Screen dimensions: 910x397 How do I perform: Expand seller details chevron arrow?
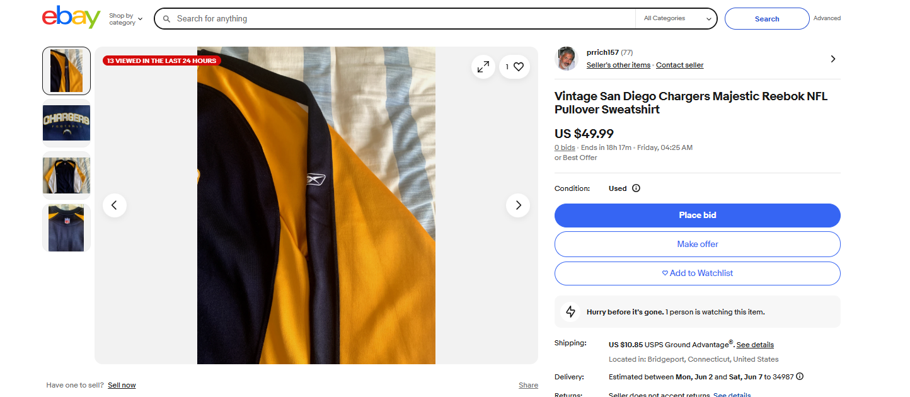click(833, 59)
